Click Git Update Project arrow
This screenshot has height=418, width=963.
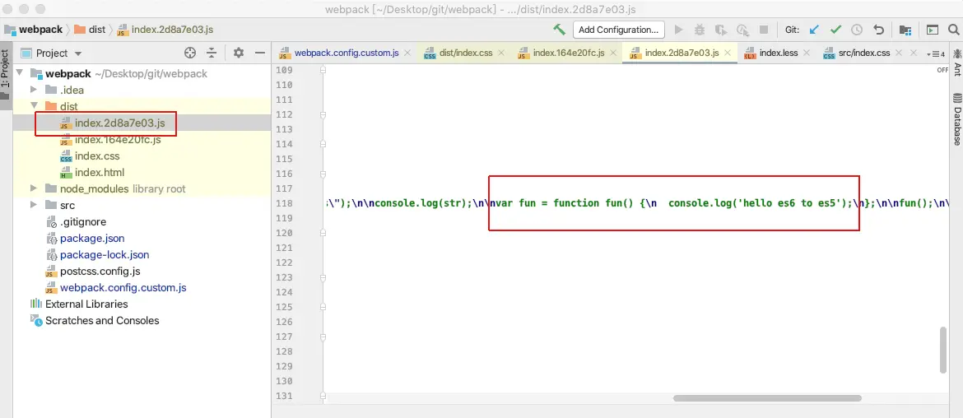coord(814,30)
